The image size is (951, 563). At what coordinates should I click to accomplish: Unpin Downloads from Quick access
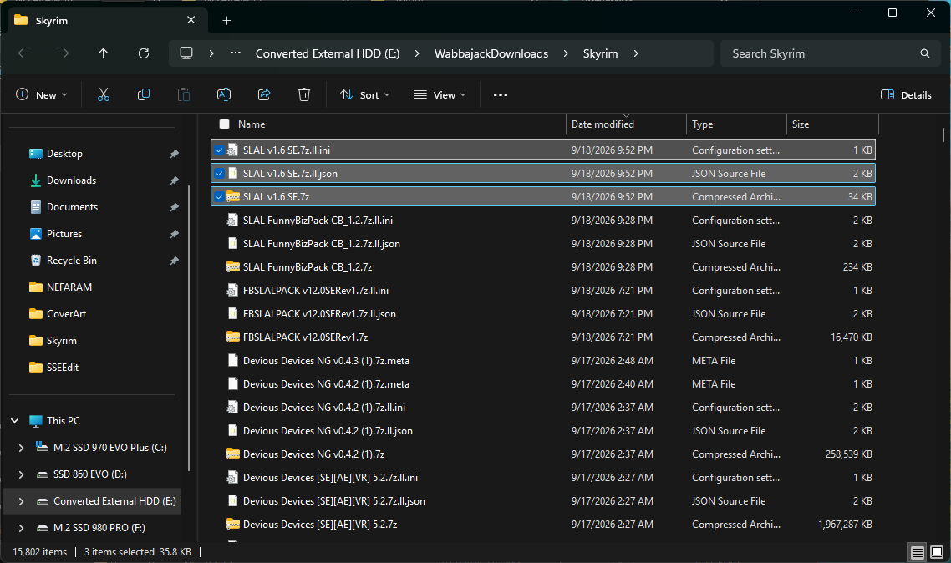point(174,180)
